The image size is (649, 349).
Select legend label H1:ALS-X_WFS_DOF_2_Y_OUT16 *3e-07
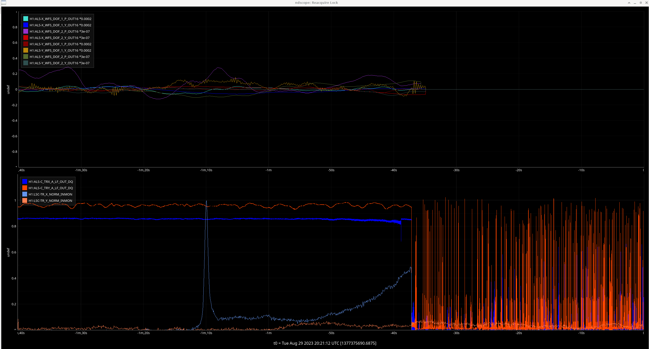pos(60,38)
